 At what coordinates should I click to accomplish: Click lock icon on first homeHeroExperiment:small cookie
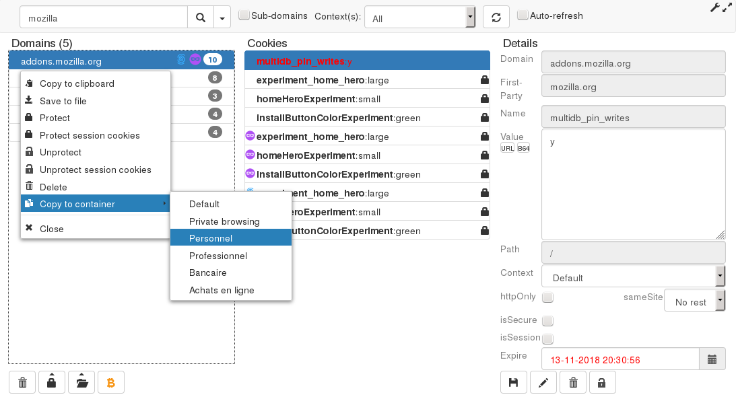[x=484, y=99]
